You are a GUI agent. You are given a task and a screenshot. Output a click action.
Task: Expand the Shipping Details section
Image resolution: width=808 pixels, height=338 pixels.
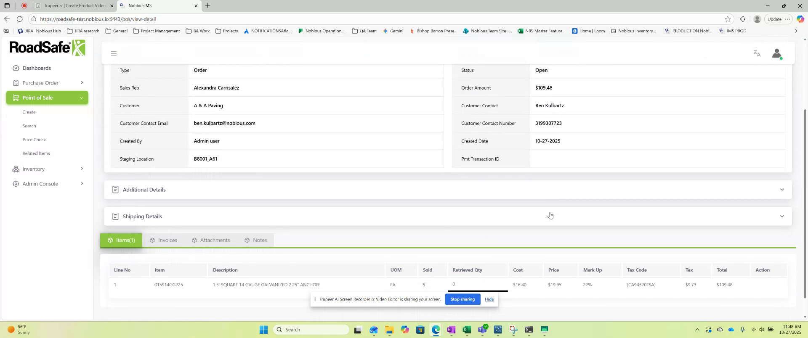[x=782, y=217]
